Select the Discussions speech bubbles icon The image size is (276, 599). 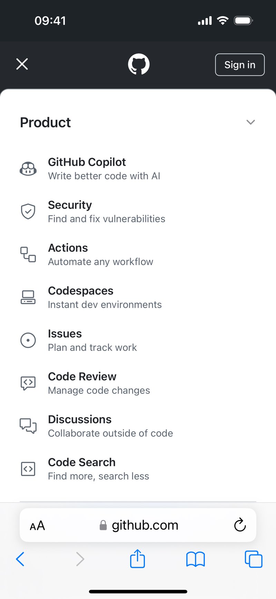point(28,426)
